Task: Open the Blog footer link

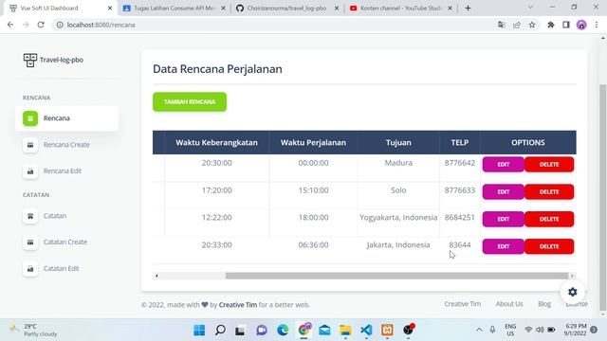Action: point(544,304)
